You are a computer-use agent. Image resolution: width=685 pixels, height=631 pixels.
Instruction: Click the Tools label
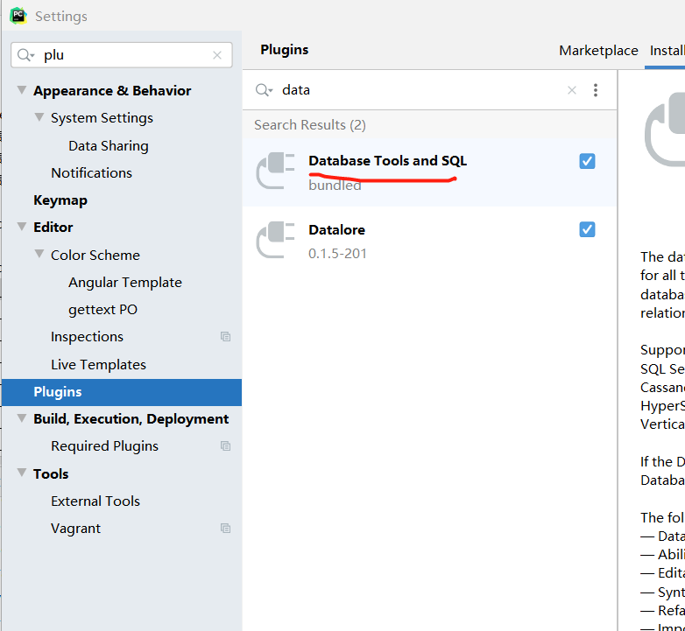coord(51,473)
